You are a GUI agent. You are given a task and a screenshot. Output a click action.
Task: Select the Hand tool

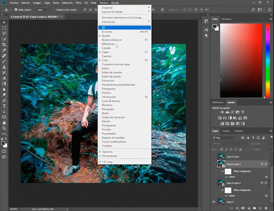click(x=4, y=123)
